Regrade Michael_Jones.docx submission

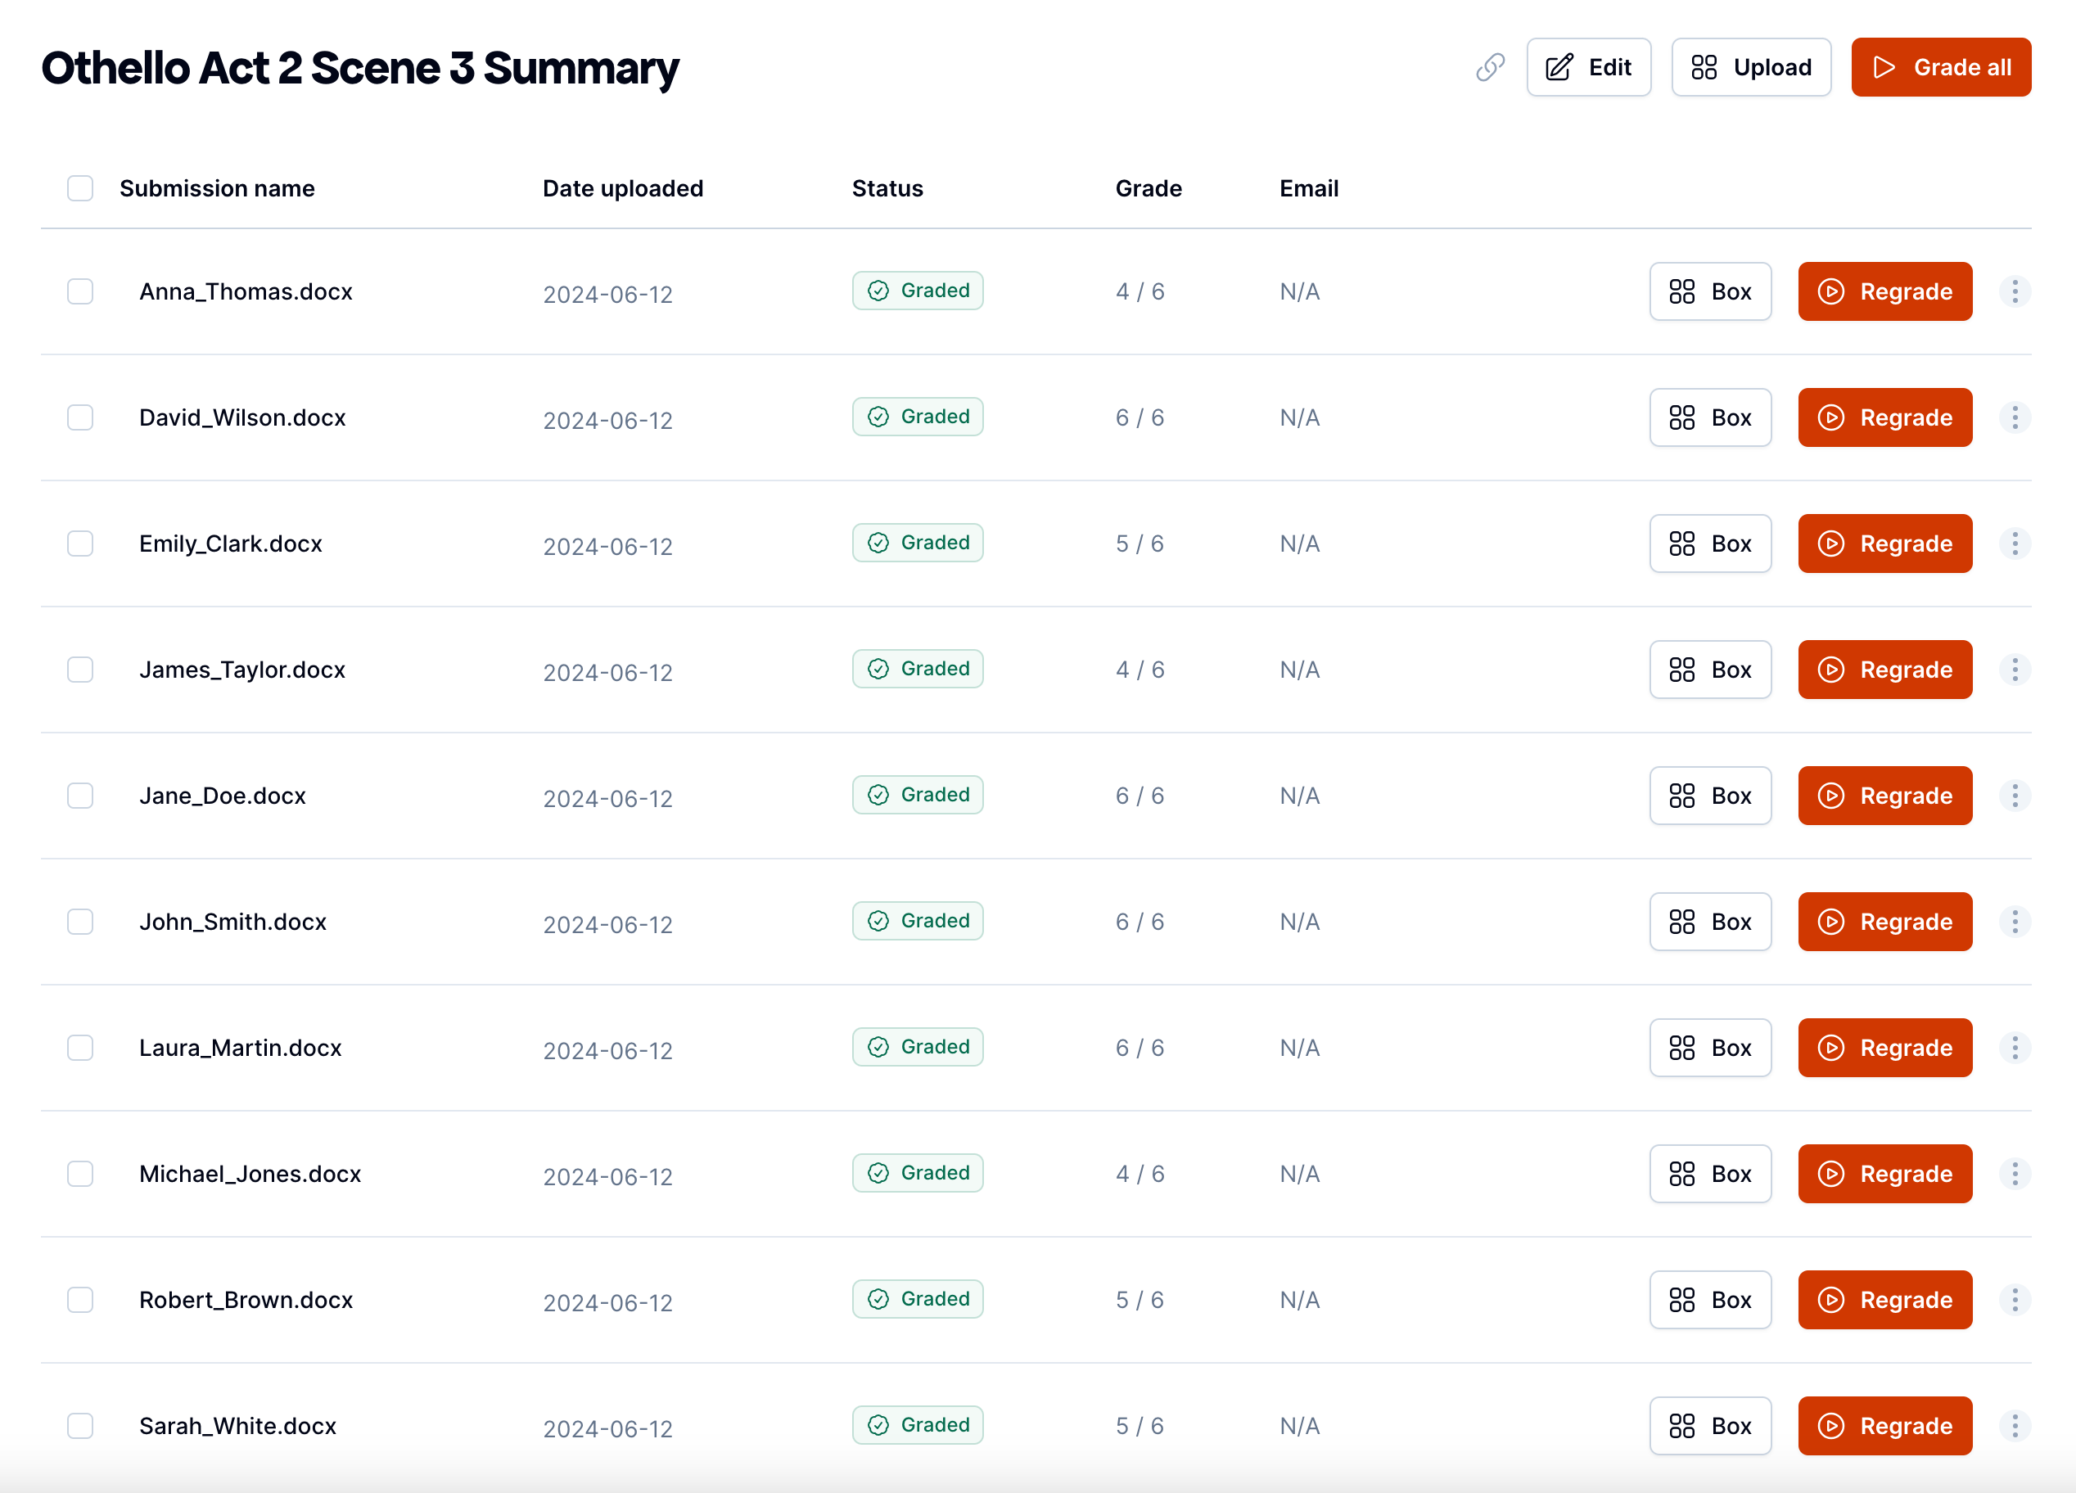(x=1884, y=1174)
